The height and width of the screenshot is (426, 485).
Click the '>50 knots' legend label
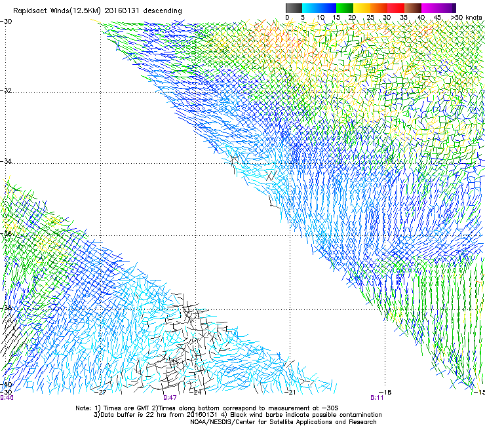pos(466,18)
